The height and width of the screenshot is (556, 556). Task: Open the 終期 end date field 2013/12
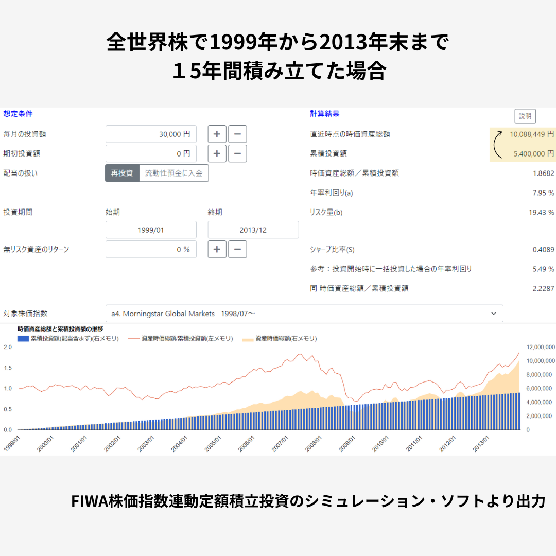[x=253, y=230]
